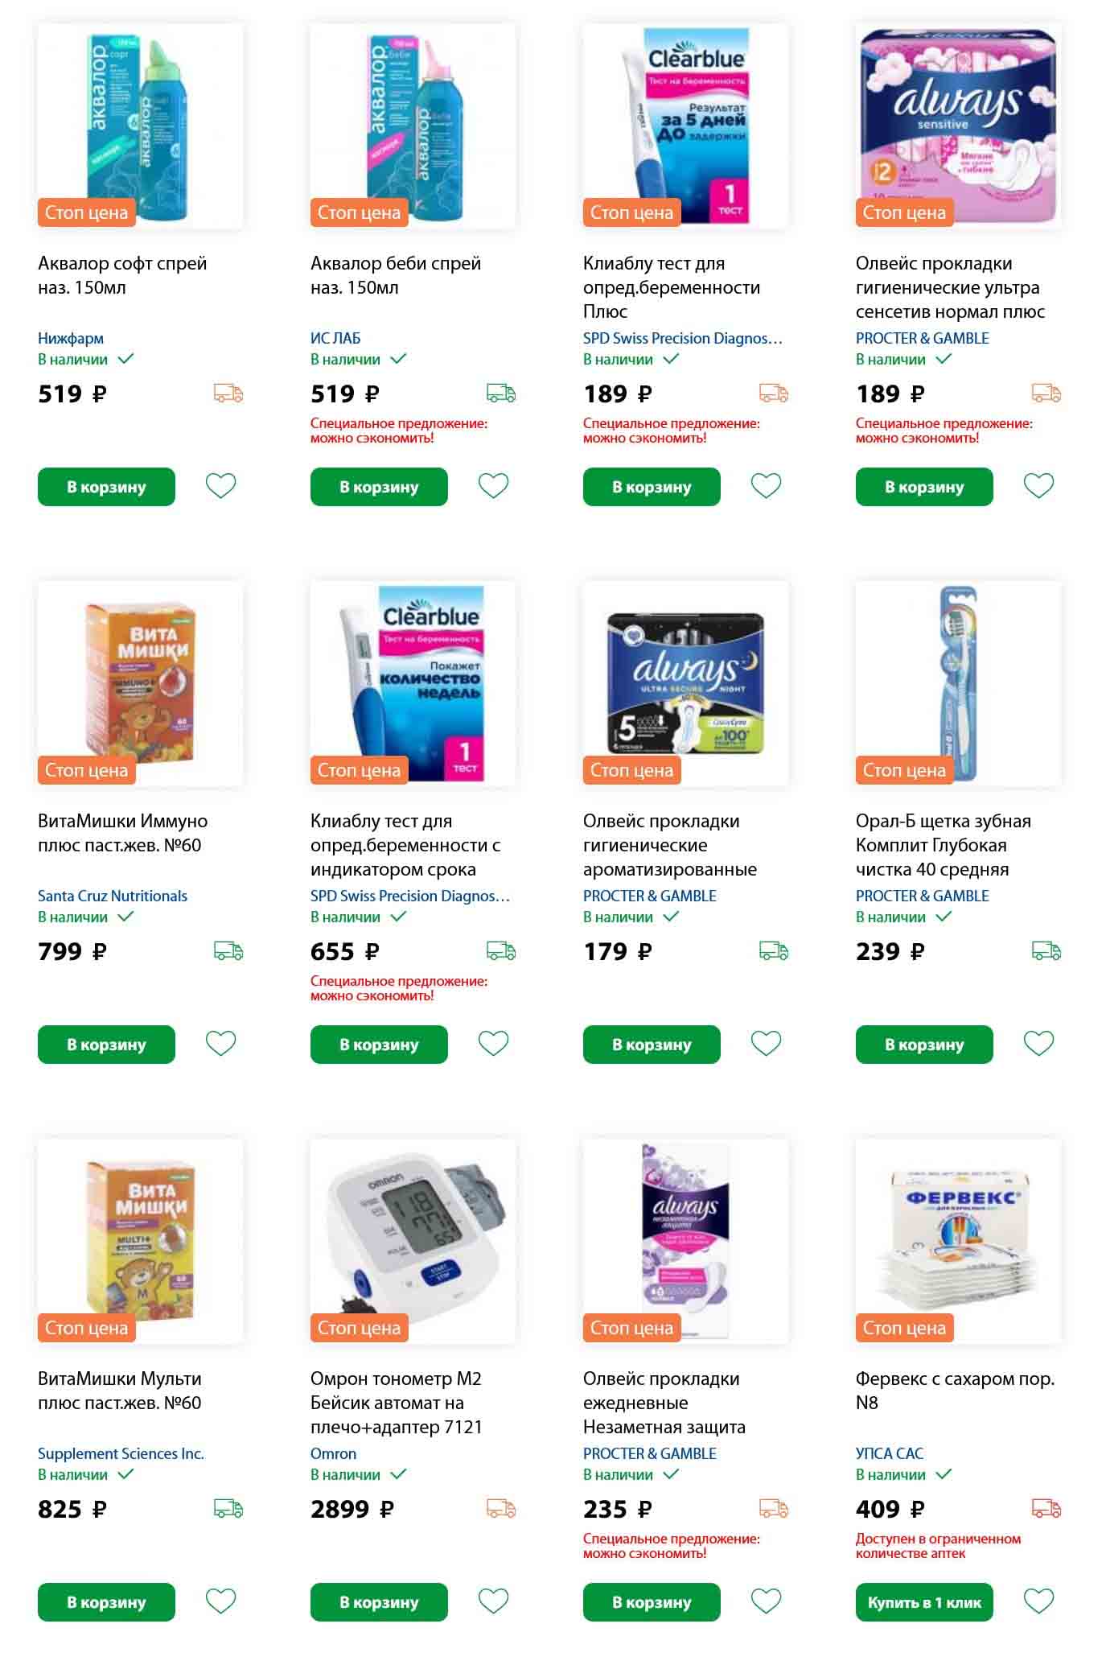
Task: Click delivery truck icon beside 2899 ₽ price
Action: [x=501, y=1509]
